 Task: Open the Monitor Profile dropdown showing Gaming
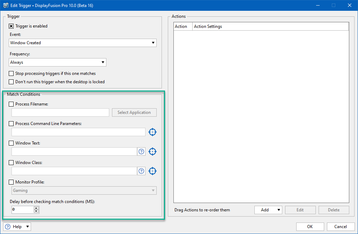pyautogui.click(x=84, y=190)
